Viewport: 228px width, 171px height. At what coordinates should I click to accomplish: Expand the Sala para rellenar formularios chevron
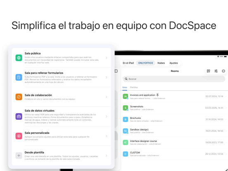[x=106, y=77]
